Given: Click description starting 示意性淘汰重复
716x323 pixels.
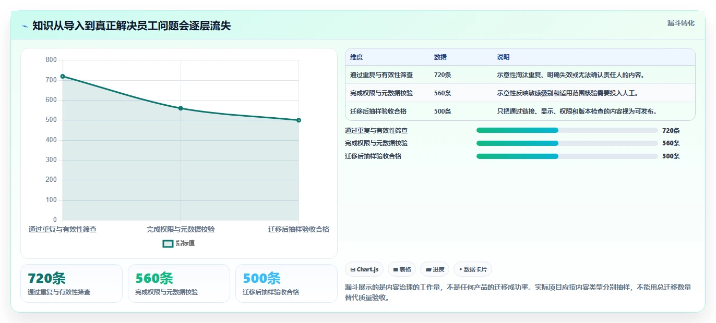Looking at the screenshot, I should pos(571,75).
